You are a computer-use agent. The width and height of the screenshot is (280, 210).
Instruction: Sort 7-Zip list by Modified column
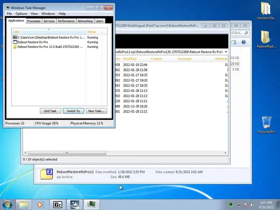pyautogui.click(x=135, y=59)
